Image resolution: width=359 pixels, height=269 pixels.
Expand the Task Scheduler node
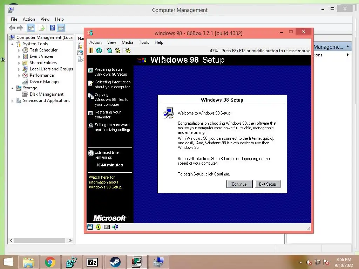pos(19,50)
